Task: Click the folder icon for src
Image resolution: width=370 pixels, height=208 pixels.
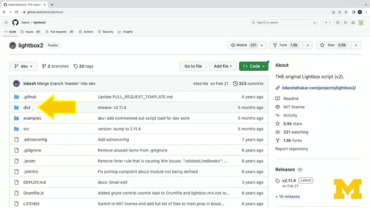Action: [x=16, y=129]
